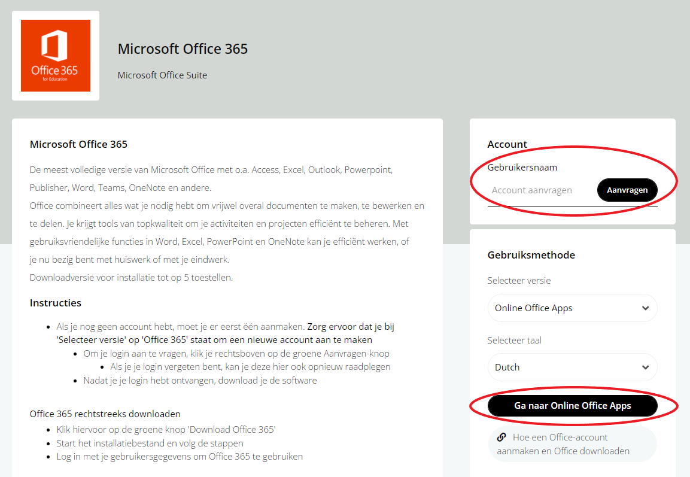The image size is (690, 477).
Task: Click the Selecteer versie label
Action: click(519, 281)
